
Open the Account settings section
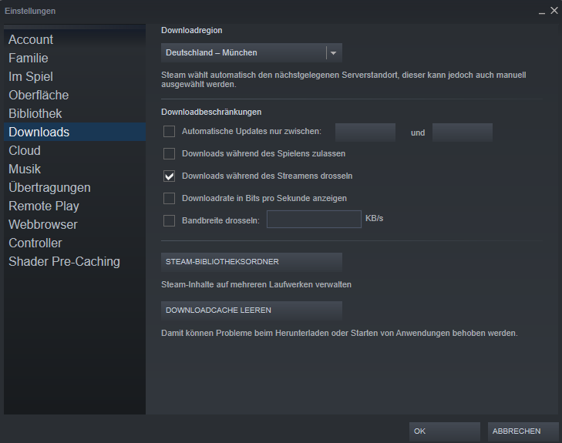tap(75, 39)
